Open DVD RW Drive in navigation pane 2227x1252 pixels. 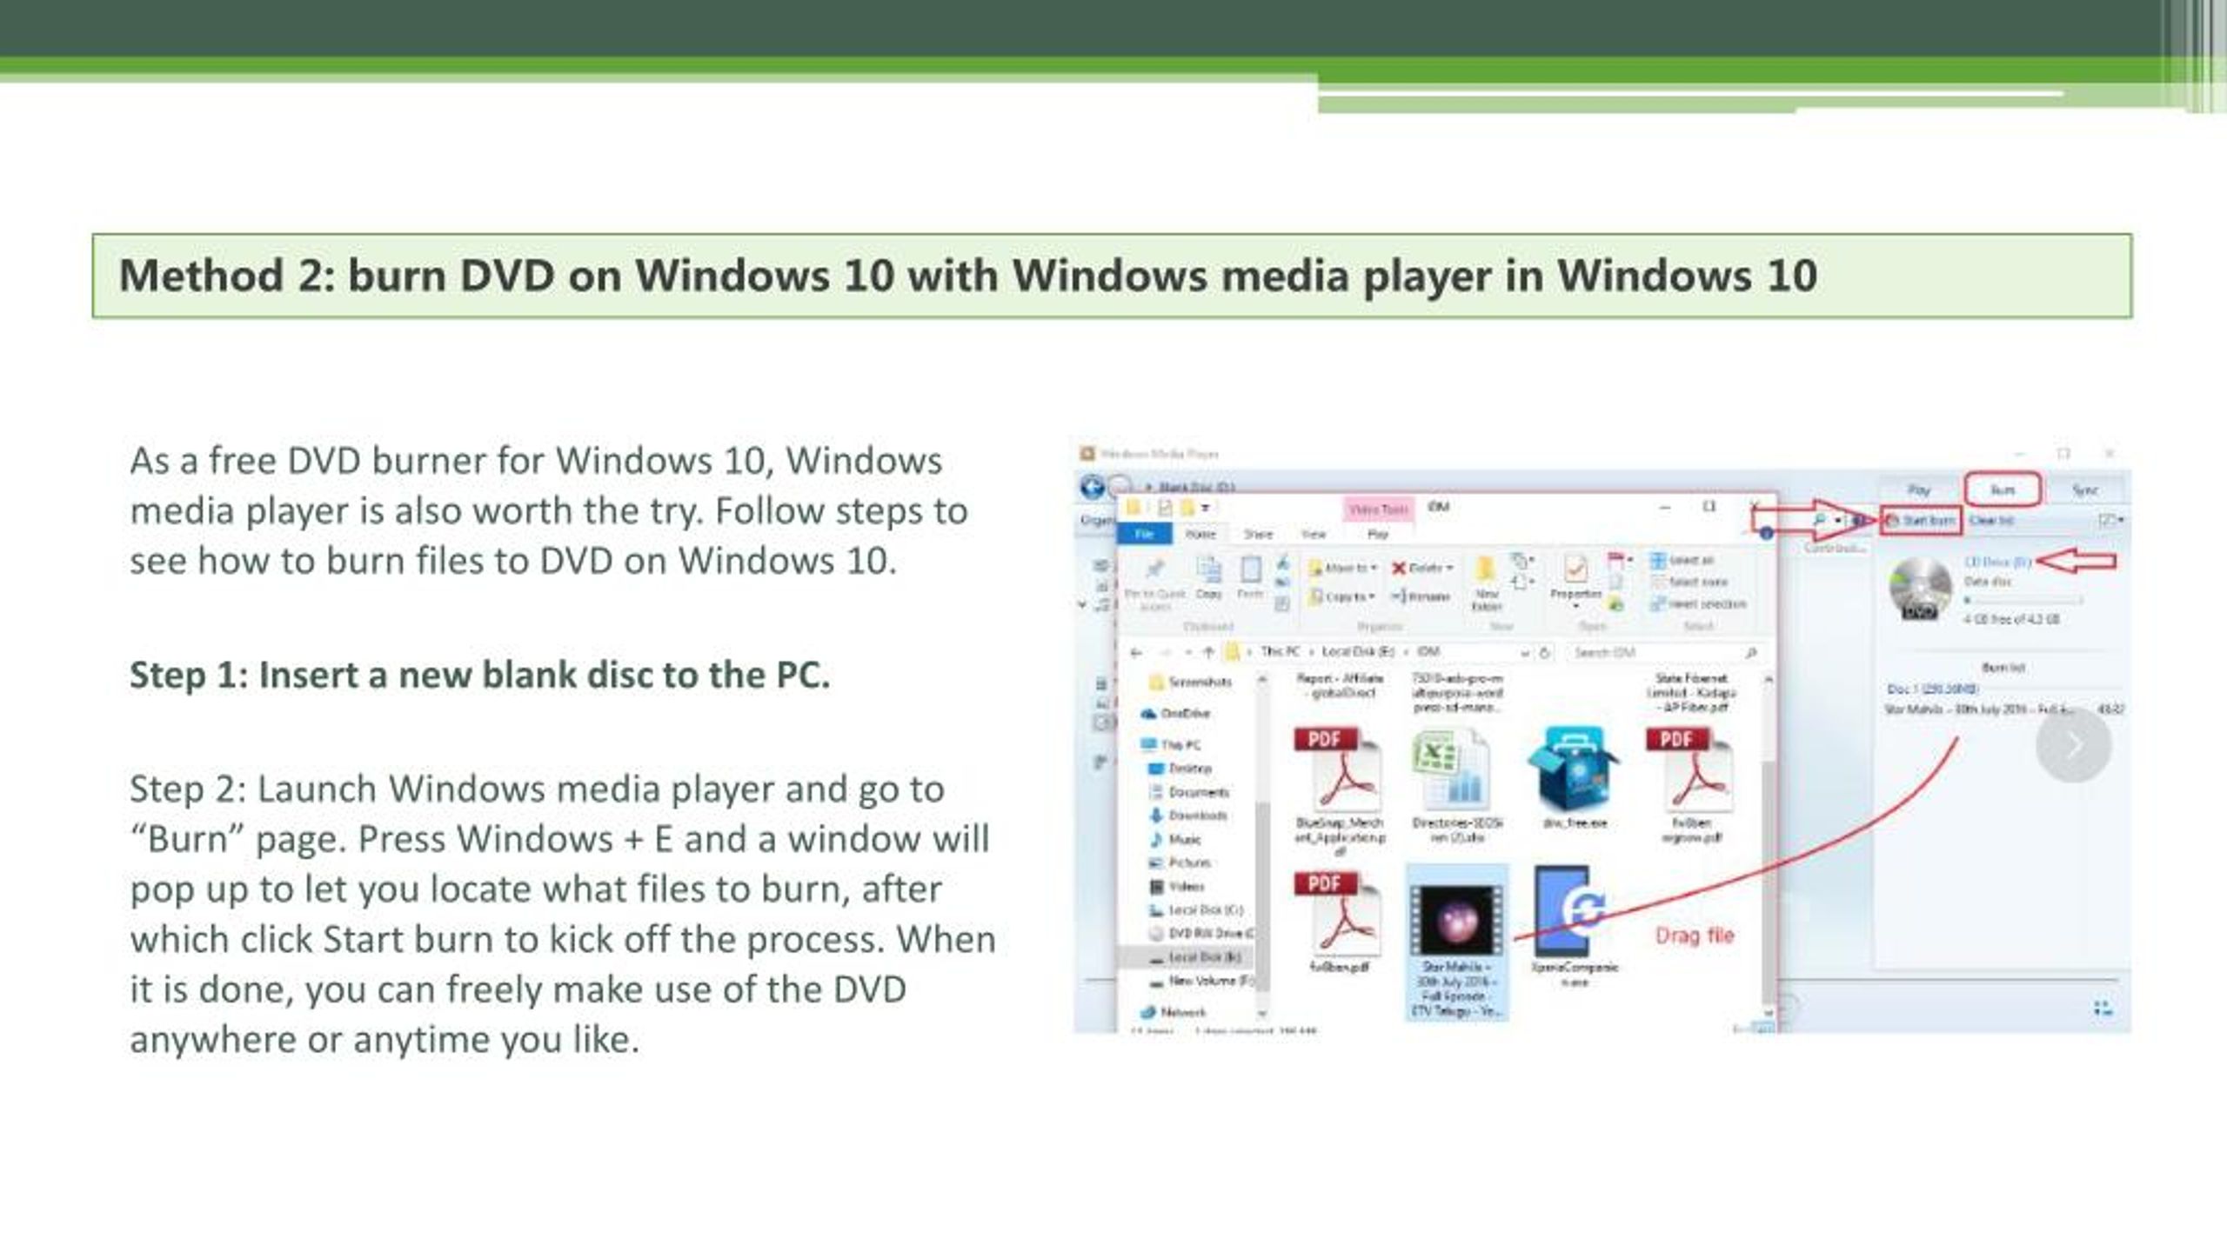(1201, 934)
